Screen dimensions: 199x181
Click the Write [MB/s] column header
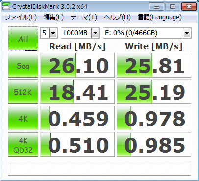(x=154, y=46)
